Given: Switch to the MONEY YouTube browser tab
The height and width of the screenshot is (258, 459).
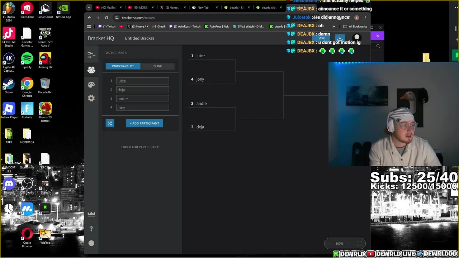Looking at the screenshot, I should coord(141,8).
